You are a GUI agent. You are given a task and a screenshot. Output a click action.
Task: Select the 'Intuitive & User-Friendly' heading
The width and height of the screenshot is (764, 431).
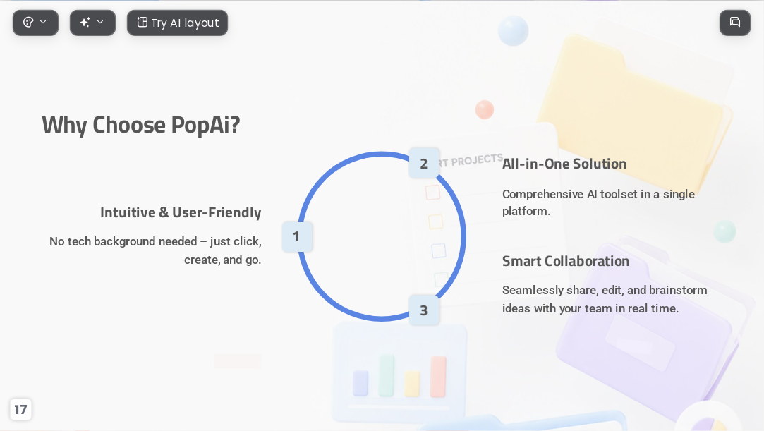(181, 213)
